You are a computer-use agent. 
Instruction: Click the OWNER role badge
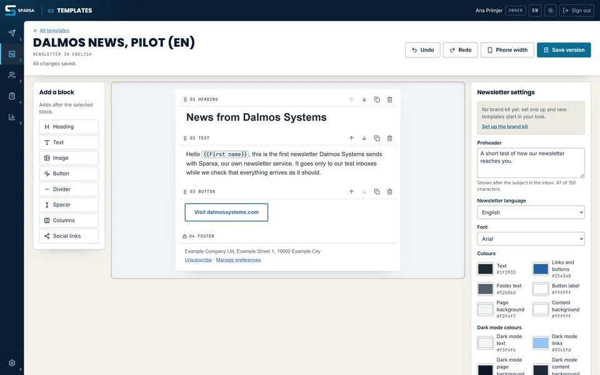click(x=516, y=11)
